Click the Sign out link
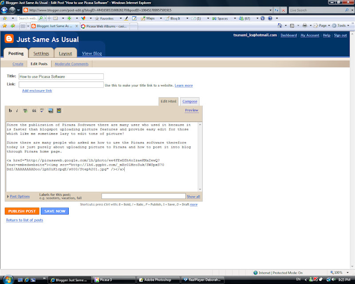This screenshot has height=284, width=355. [340, 35]
